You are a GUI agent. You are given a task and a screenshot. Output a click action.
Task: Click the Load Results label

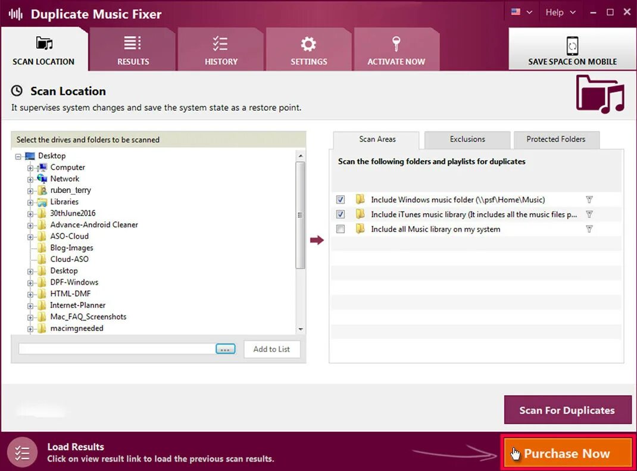click(x=76, y=447)
